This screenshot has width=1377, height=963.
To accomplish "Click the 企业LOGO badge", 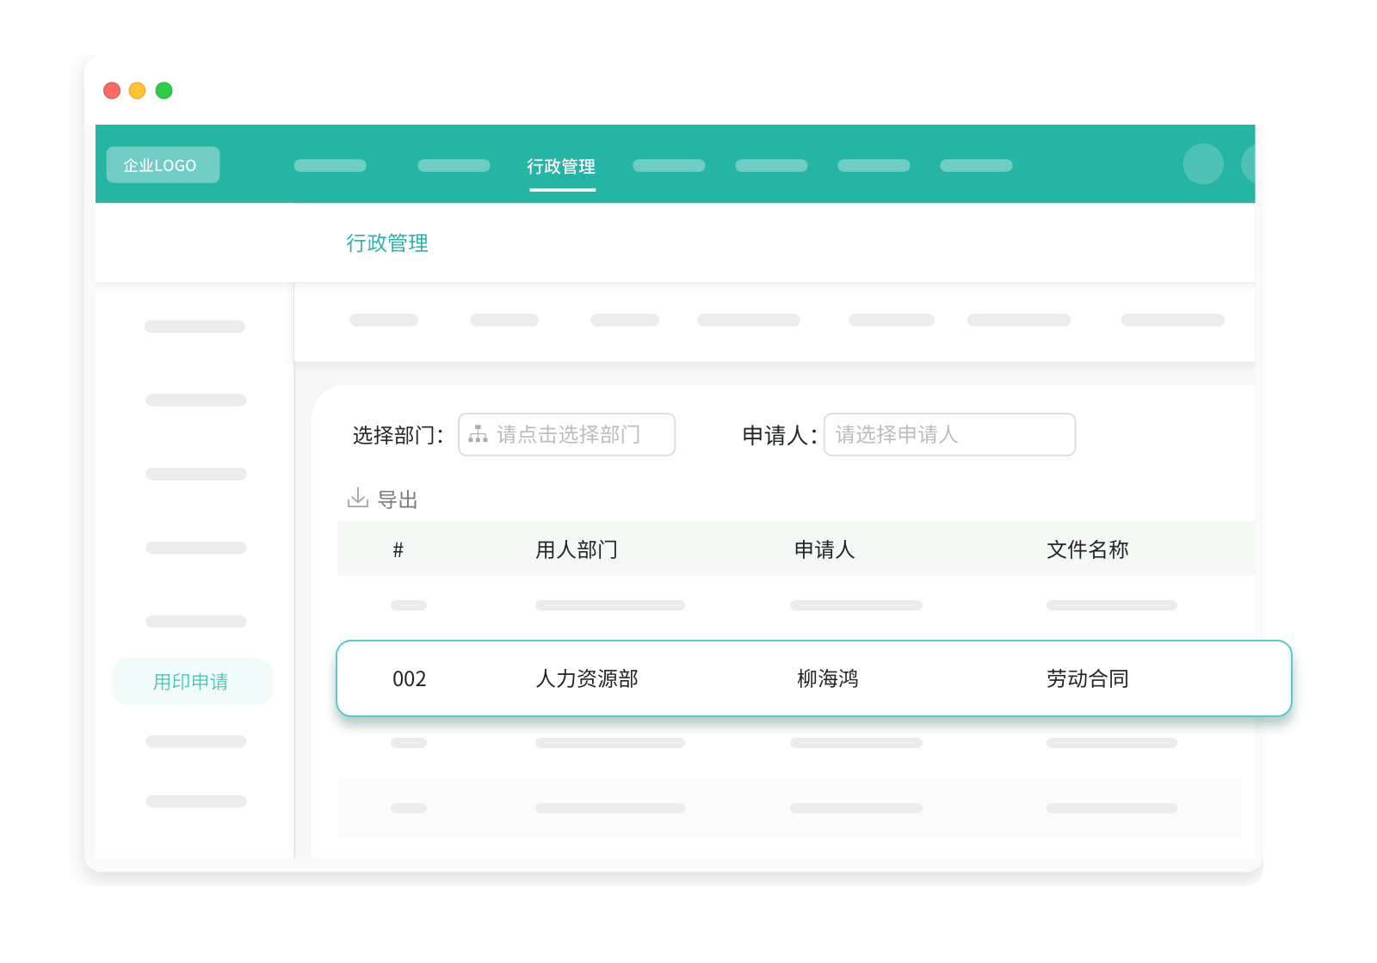I will pyautogui.click(x=163, y=165).
